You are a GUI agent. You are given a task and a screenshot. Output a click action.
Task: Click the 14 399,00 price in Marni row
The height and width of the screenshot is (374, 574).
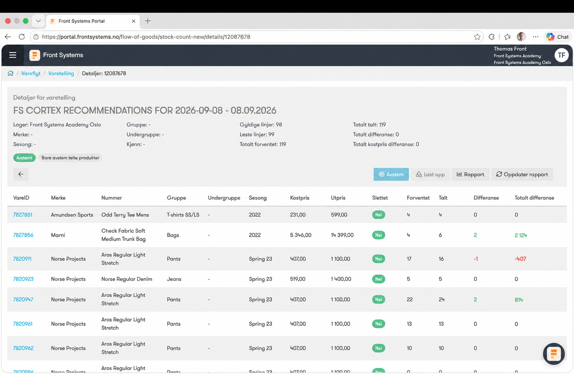pyautogui.click(x=342, y=235)
